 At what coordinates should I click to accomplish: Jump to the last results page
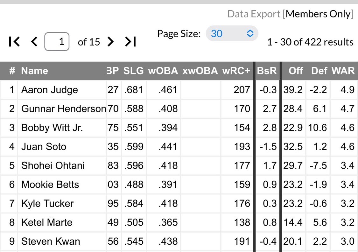coord(130,42)
